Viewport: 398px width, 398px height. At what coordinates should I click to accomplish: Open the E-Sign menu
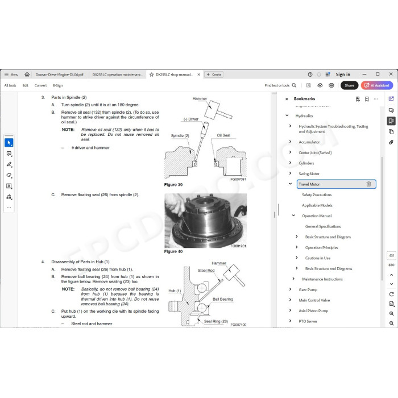click(58, 85)
